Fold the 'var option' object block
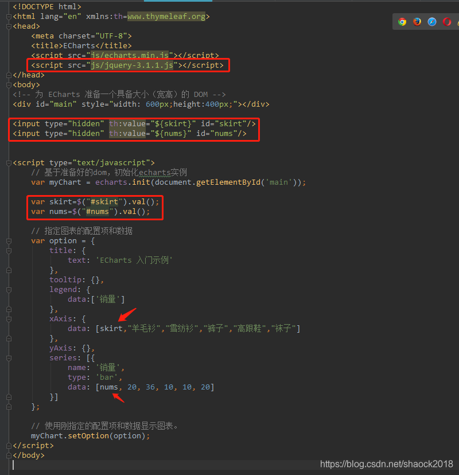The image size is (459, 475). pyautogui.click(x=7, y=241)
